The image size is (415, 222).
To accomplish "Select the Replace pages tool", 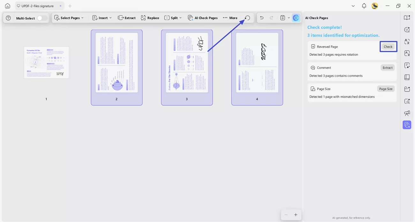I will pos(150,18).
